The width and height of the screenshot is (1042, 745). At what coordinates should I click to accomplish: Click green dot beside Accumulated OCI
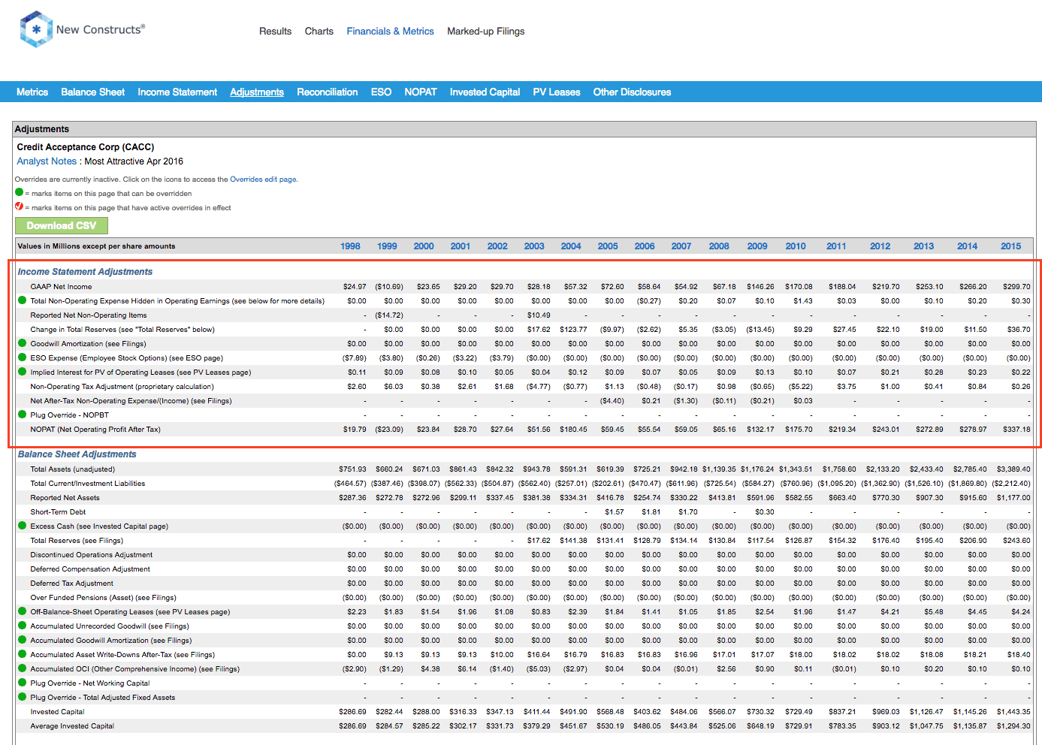point(23,668)
